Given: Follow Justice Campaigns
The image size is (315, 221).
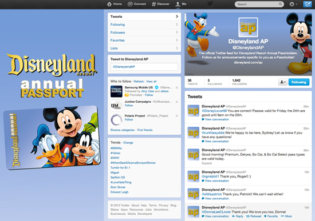Looking at the screenshot, I should [x=129, y=106].
